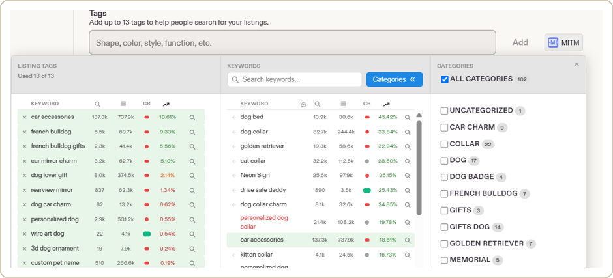Uncheck the ALL CATEGORIES checkbox
This screenshot has height=278, width=613.
point(445,79)
